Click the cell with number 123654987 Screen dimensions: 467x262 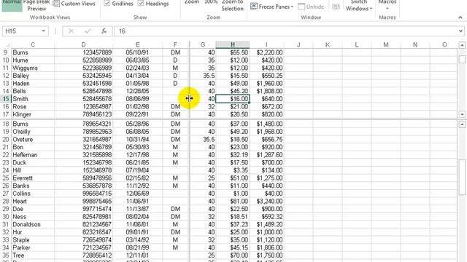[x=83, y=106]
